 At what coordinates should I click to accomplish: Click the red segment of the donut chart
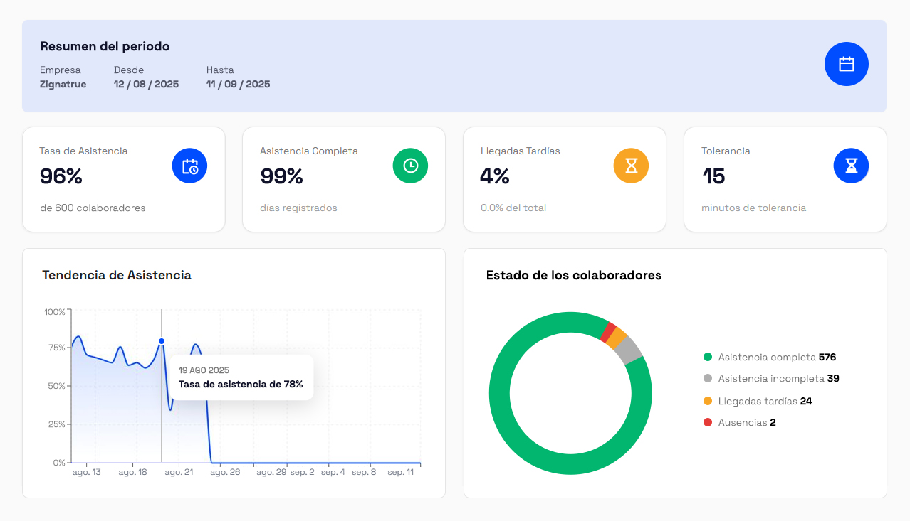tap(607, 331)
